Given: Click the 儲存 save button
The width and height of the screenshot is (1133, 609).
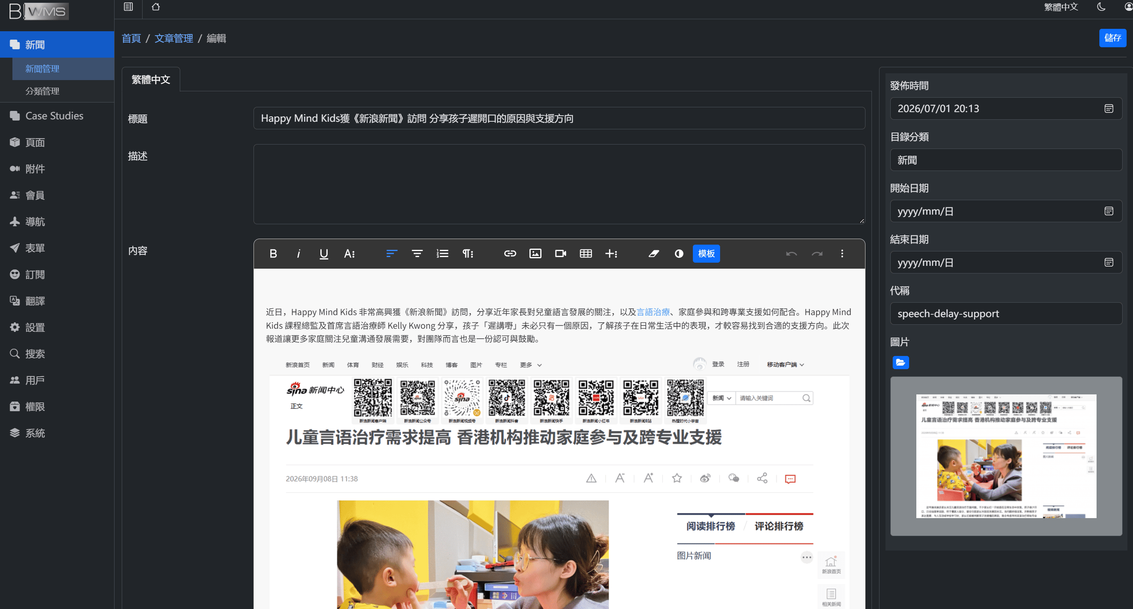Looking at the screenshot, I should point(1112,38).
